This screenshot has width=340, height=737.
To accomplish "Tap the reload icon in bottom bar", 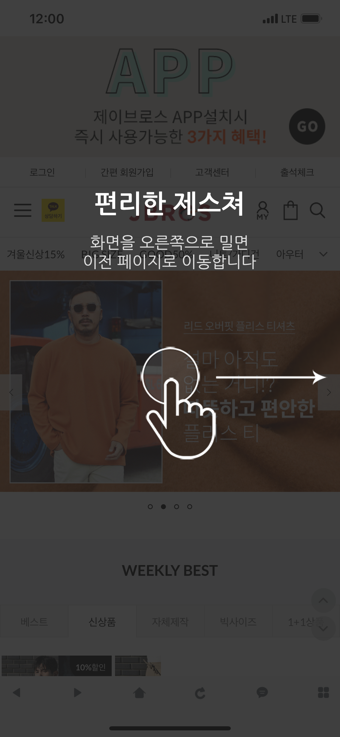I will 200,693.
